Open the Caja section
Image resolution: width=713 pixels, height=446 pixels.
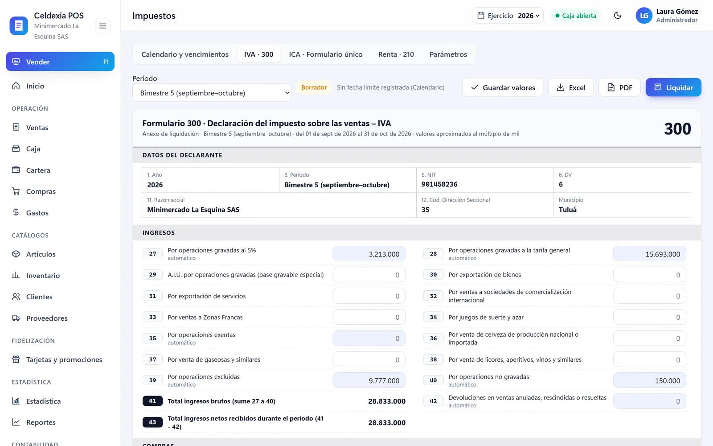pyautogui.click(x=60, y=149)
